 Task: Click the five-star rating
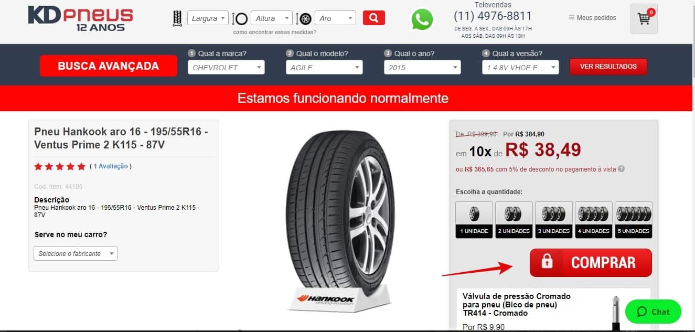click(60, 166)
